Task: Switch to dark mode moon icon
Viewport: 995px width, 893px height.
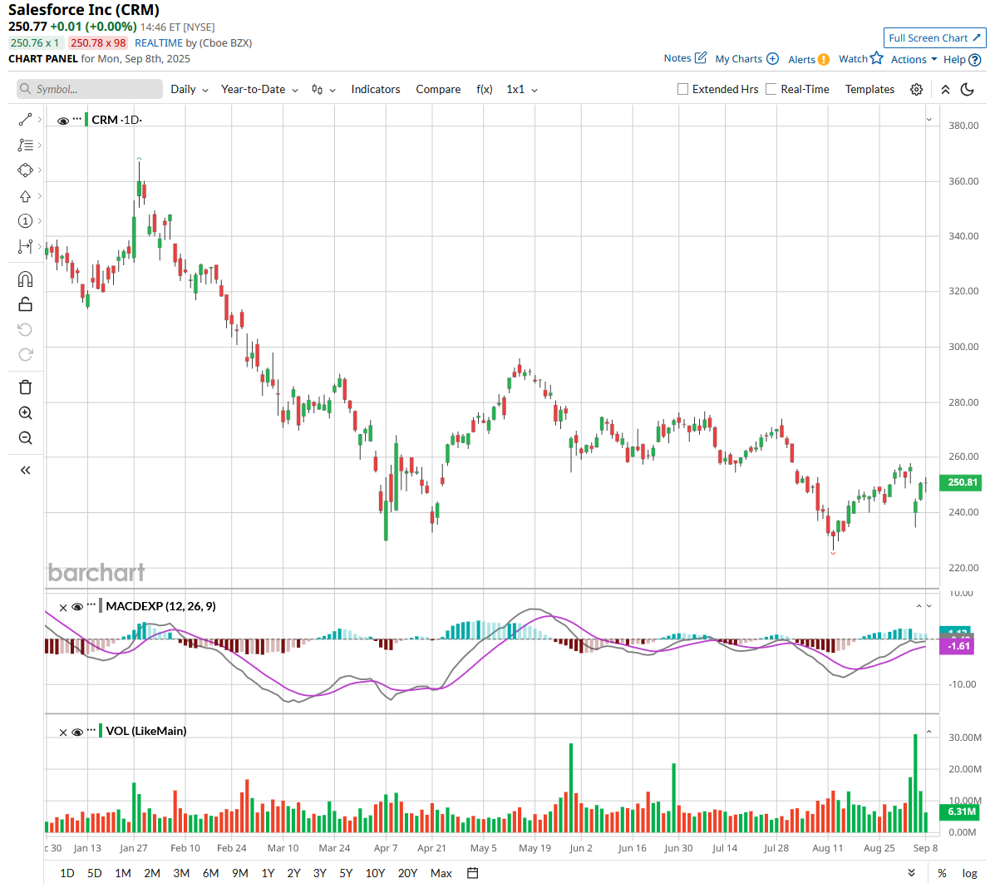Action: (968, 90)
